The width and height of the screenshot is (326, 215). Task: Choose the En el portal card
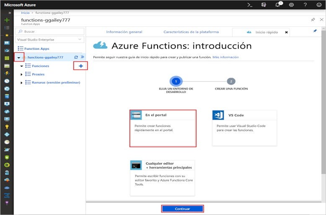(163, 128)
